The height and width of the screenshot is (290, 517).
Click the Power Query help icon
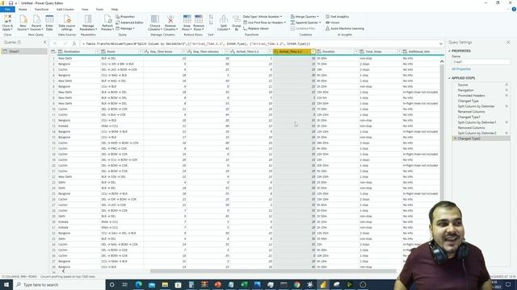(514, 9)
